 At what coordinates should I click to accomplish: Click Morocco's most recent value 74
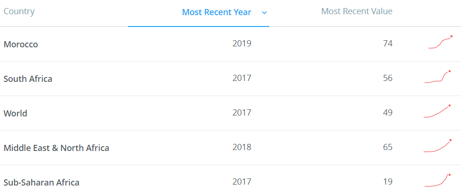pos(388,44)
